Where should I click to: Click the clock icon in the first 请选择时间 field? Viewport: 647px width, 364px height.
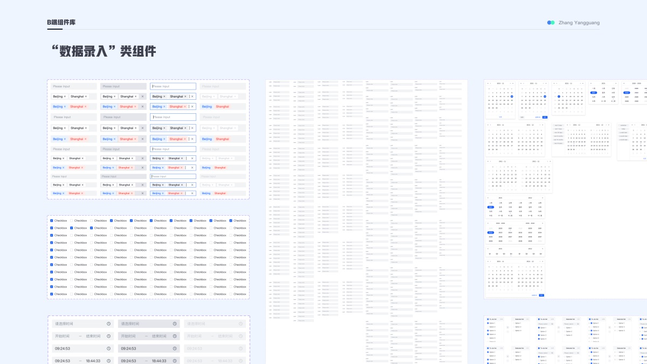(109, 324)
